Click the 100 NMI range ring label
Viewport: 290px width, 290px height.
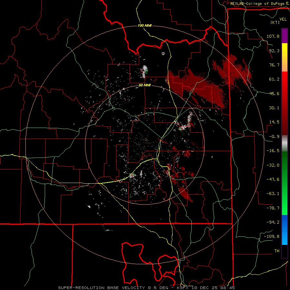point(145,25)
